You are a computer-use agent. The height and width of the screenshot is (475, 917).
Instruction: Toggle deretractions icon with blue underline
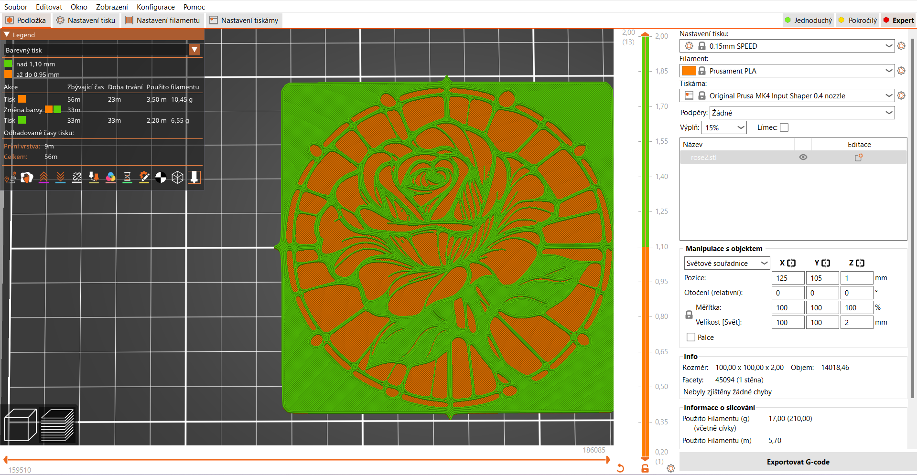point(60,178)
